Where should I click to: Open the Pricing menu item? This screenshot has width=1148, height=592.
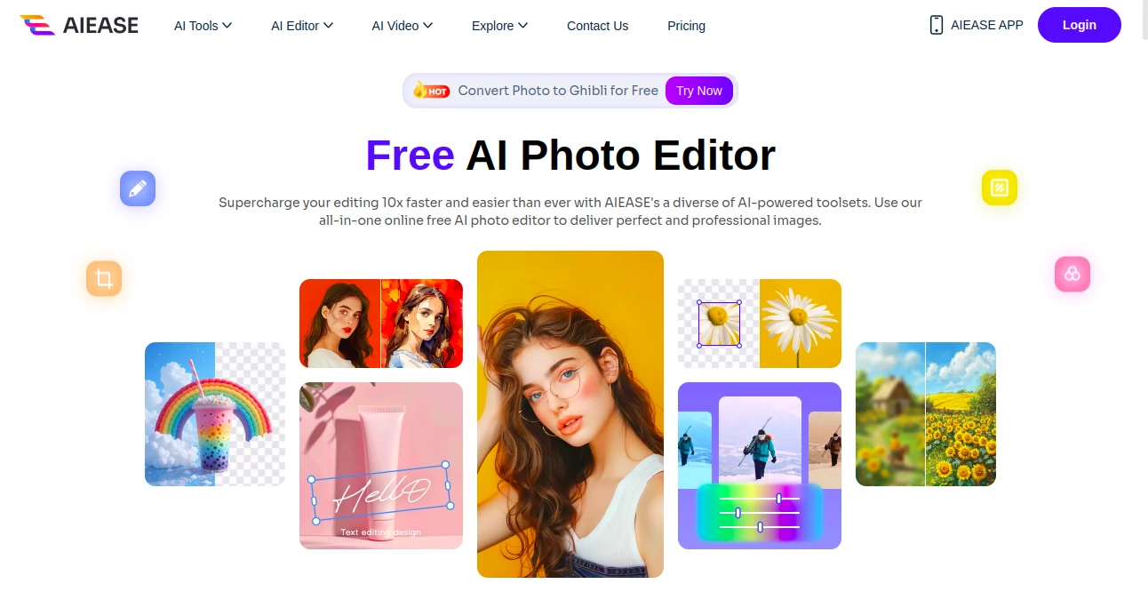coord(686,26)
